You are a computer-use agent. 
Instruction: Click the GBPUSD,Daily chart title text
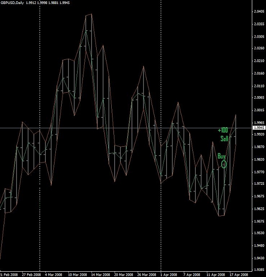[12, 3]
